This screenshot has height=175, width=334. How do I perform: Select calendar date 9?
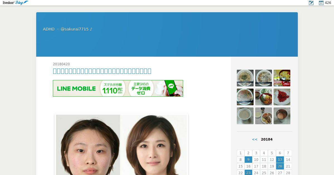coord(249,160)
